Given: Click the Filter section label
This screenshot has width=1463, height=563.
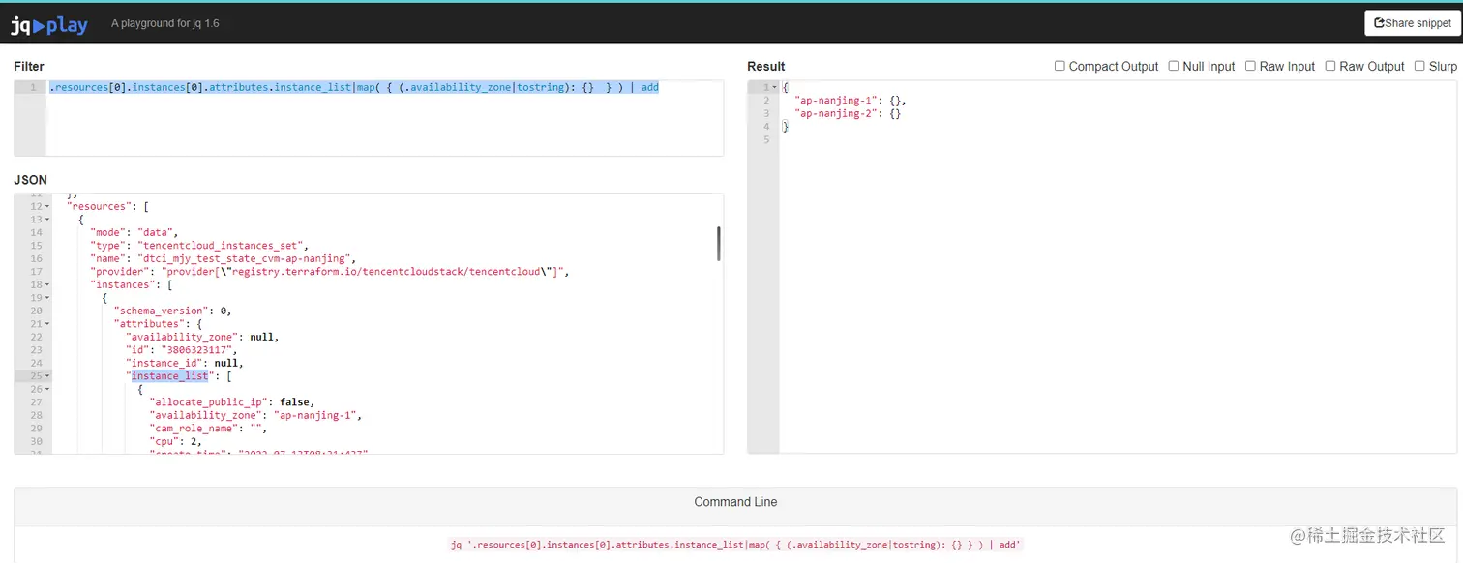Looking at the screenshot, I should pyautogui.click(x=29, y=66).
